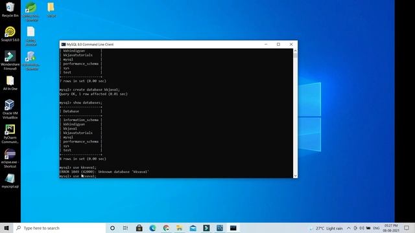Launch Microsoft Edge from the taskbar

[153, 228]
